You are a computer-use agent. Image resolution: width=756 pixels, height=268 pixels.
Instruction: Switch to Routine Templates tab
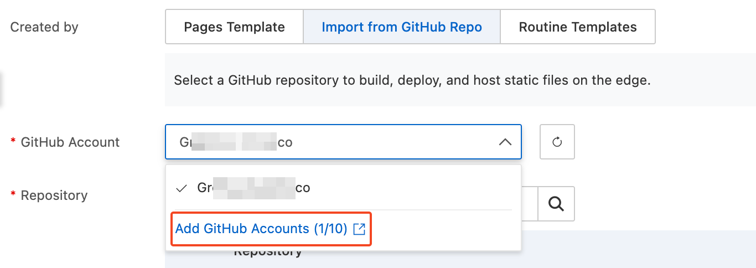578,27
